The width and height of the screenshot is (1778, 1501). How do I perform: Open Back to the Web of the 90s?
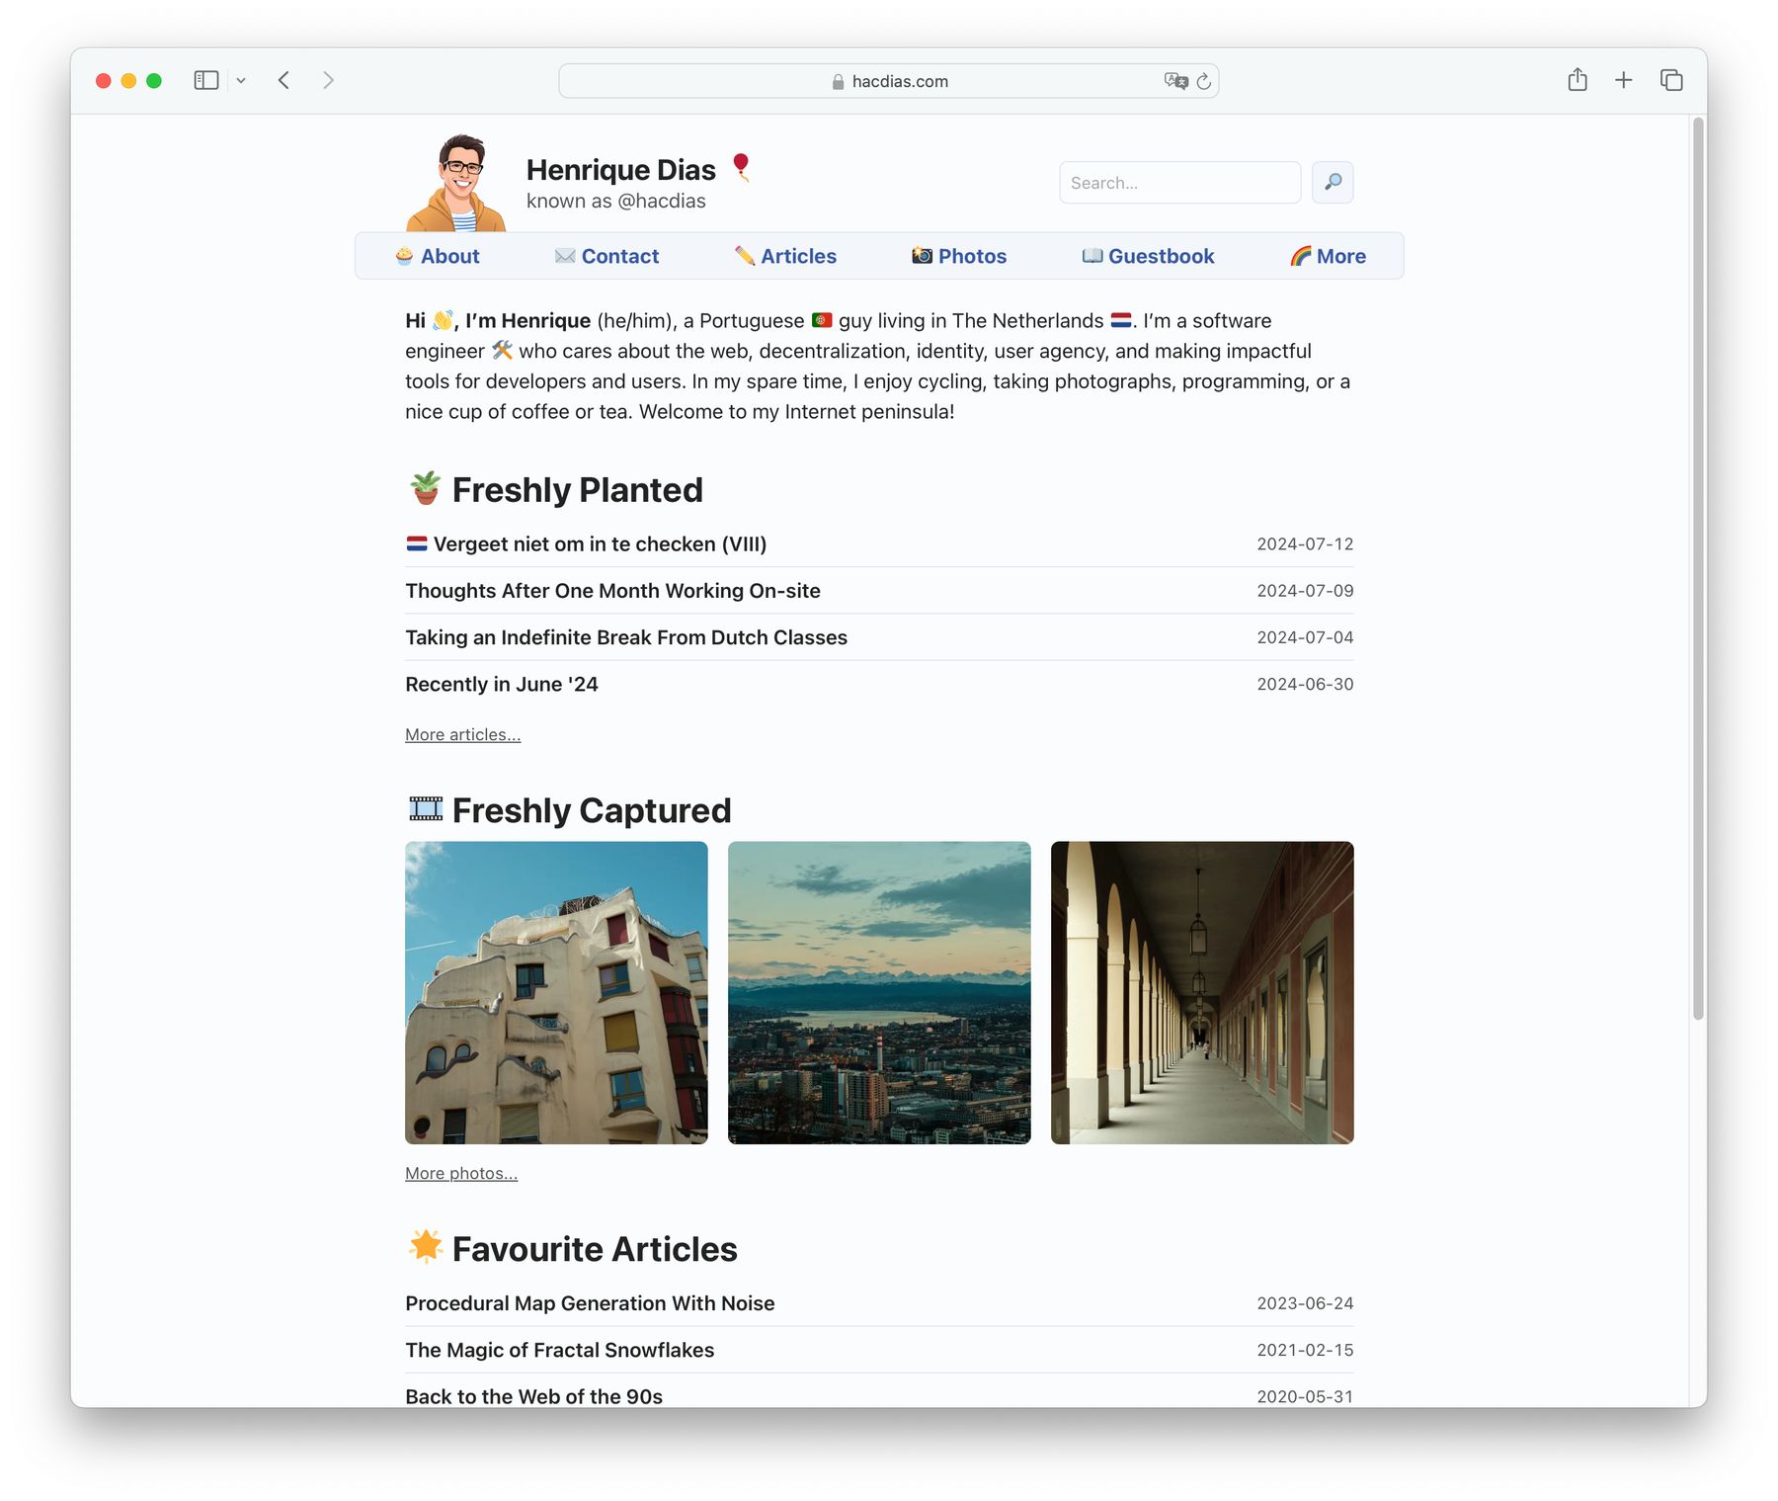click(533, 1396)
